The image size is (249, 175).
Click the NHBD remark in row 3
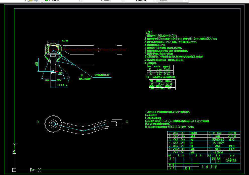pyautogui.click(x=232, y=146)
